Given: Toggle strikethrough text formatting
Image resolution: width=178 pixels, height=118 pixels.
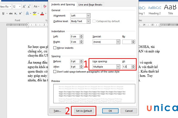Looking at the screenshot, I should [11, 14].
